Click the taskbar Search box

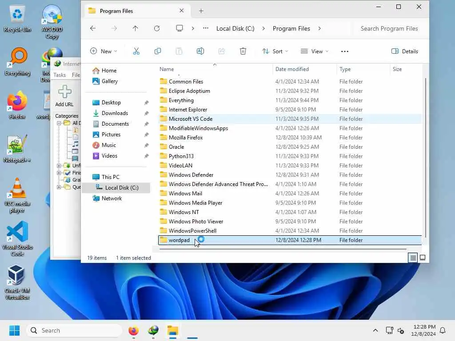(x=75, y=330)
